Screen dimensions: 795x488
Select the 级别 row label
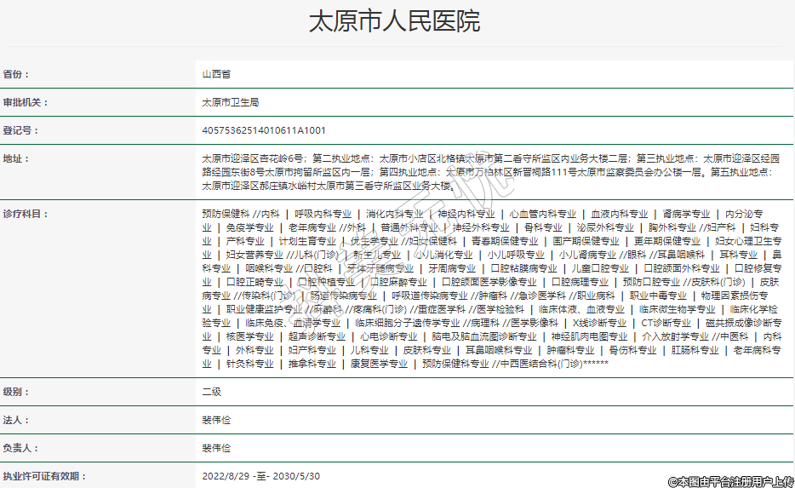pyautogui.click(x=16, y=392)
